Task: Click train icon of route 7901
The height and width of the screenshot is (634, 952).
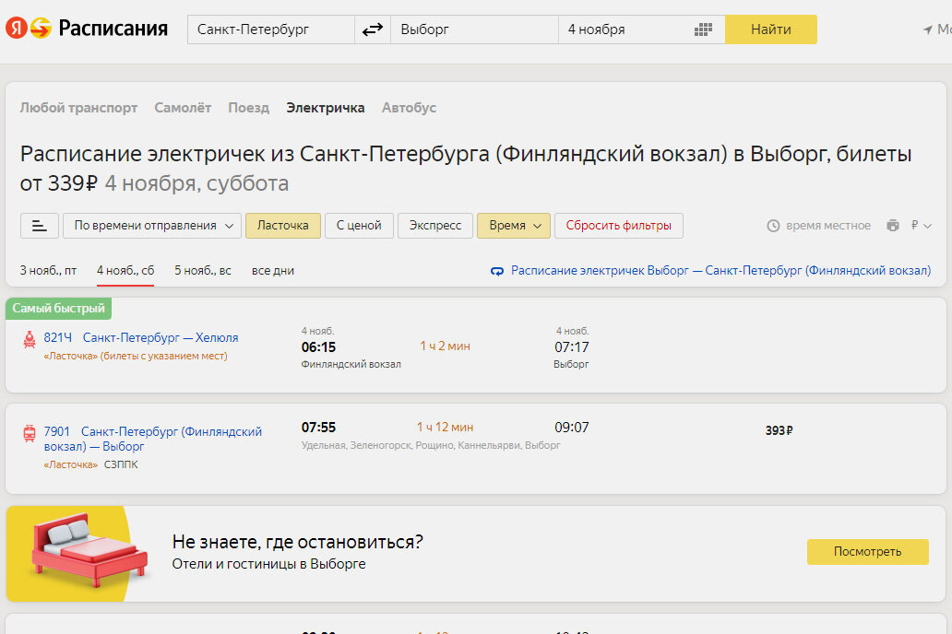Action: [x=30, y=433]
